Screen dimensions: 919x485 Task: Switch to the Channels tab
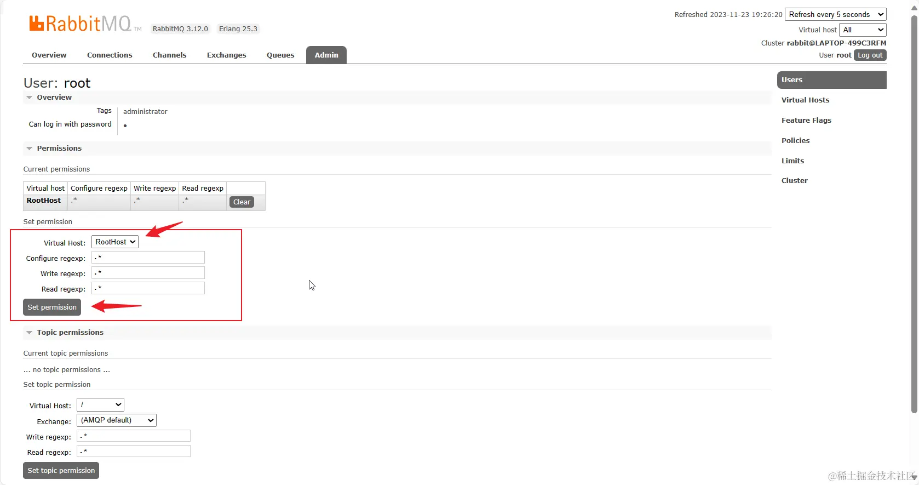[x=170, y=55]
